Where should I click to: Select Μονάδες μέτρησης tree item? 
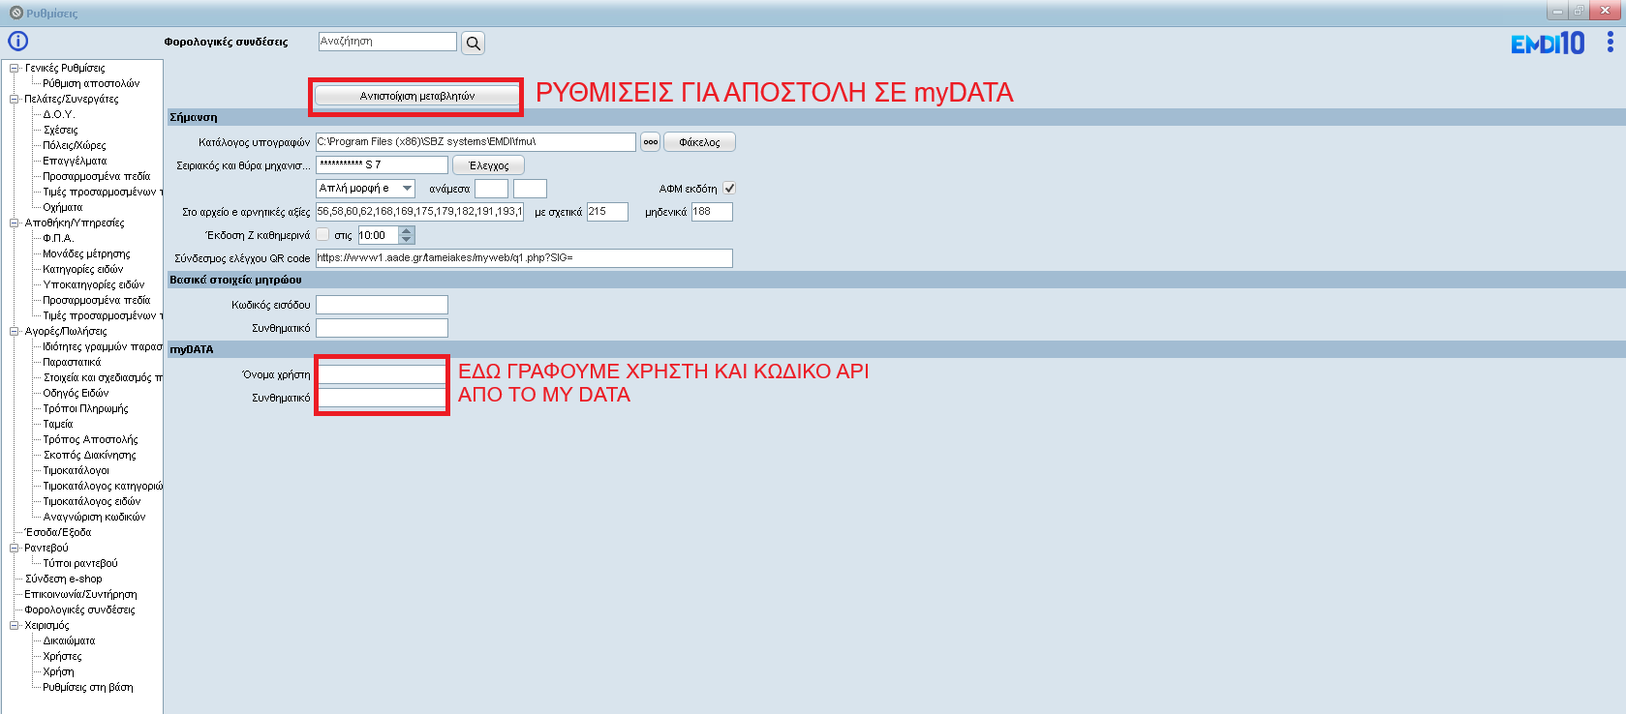point(86,253)
